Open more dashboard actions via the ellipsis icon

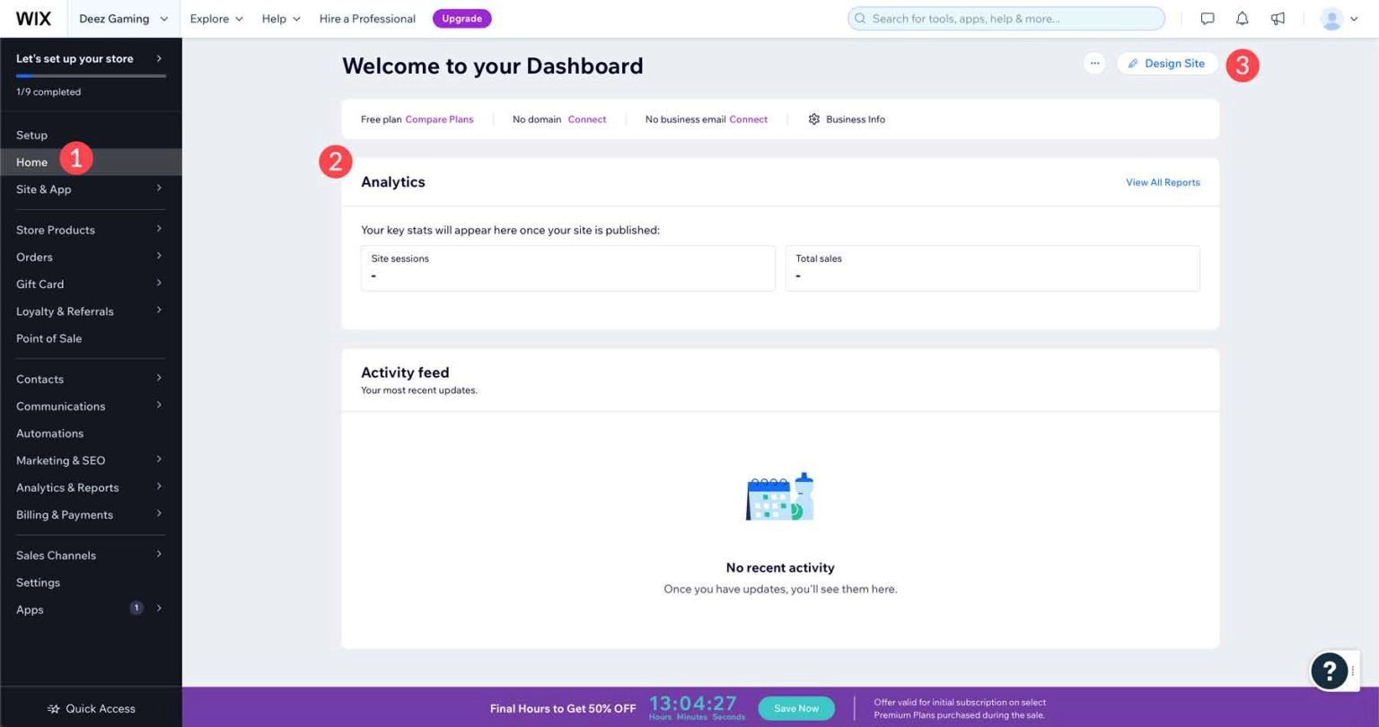point(1095,64)
